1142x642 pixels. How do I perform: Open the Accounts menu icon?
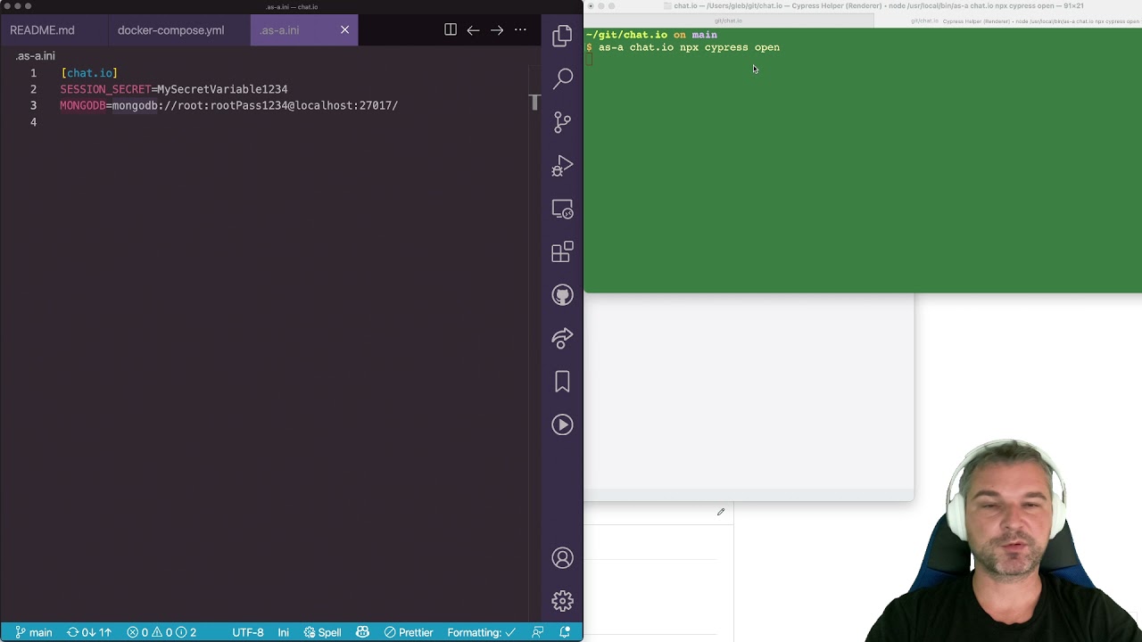pyautogui.click(x=562, y=558)
